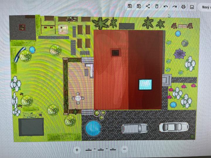Zoom out with the minus button
The width and height of the screenshot is (211, 158).
click(125, 149)
